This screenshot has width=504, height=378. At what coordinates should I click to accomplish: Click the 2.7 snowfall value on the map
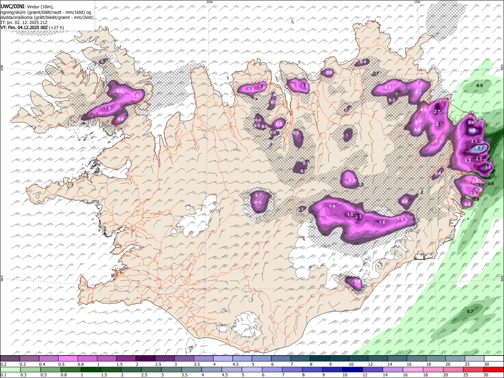tap(437, 112)
